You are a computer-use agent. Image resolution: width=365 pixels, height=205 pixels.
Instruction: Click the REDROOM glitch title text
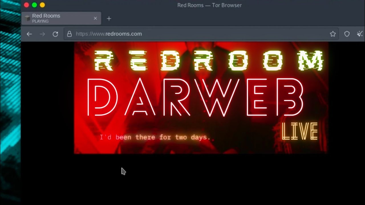[209, 61]
